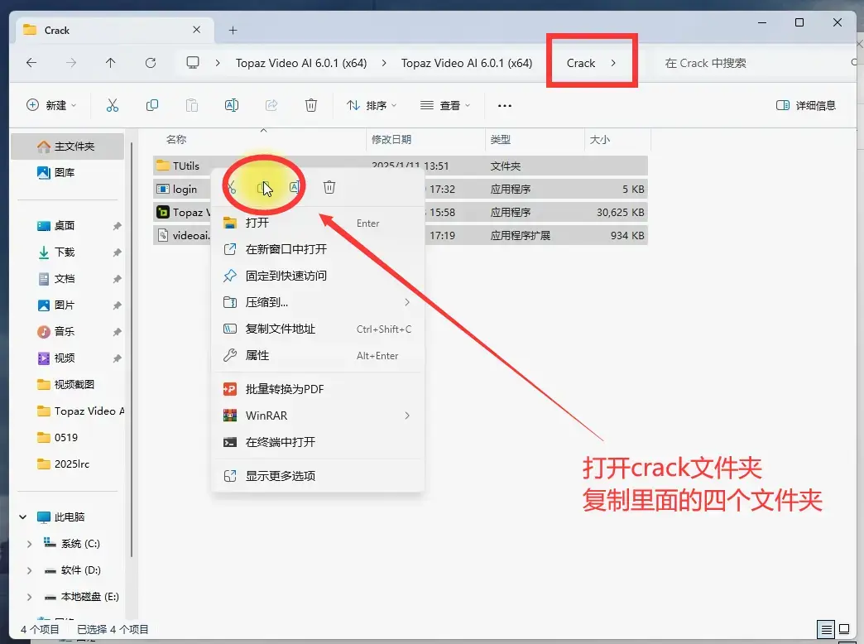This screenshot has width=864, height=644.
Task: Toggle the 详细信息 details pane
Action: [x=805, y=105]
